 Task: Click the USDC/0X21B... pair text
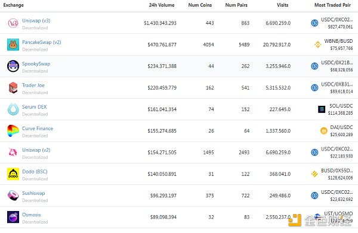(337, 63)
